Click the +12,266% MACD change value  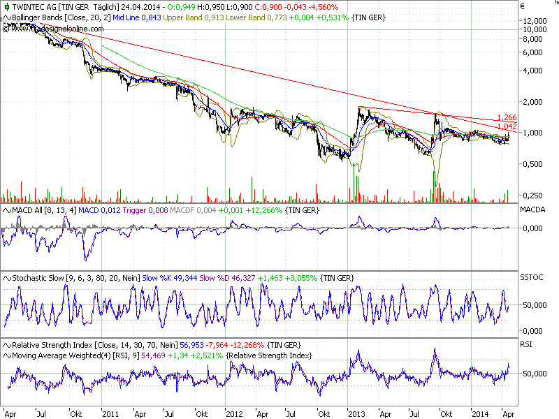(x=263, y=211)
